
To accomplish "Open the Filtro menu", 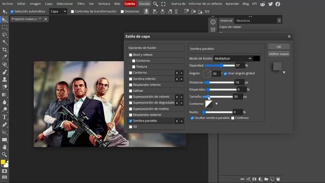I will [81, 4].
